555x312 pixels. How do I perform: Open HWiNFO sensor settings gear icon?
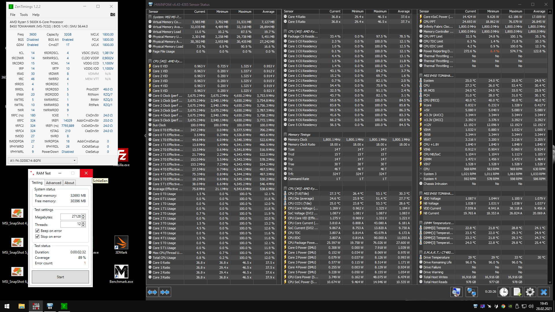530,292
